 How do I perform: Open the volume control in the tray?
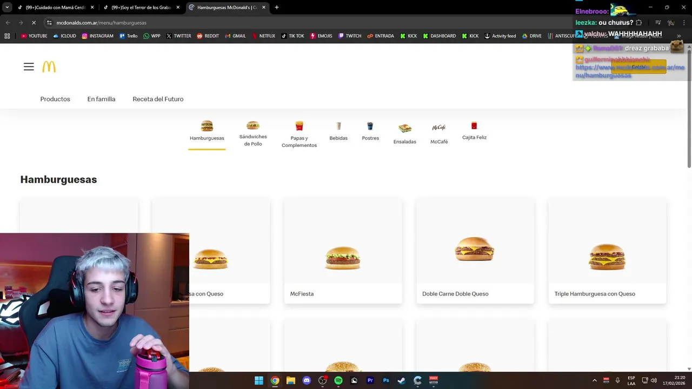tap(654, 380)
